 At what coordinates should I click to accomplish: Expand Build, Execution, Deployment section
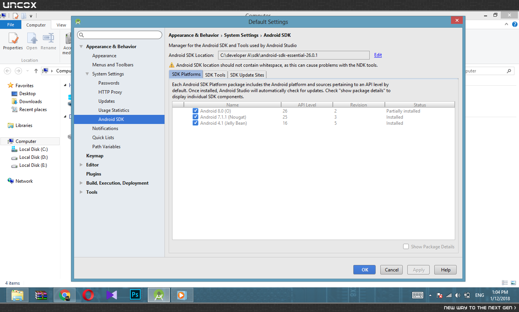pyautogui.click(x=81, y=183)
